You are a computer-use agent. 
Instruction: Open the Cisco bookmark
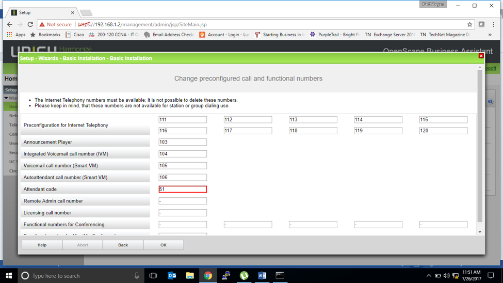(x=75, y=35)
